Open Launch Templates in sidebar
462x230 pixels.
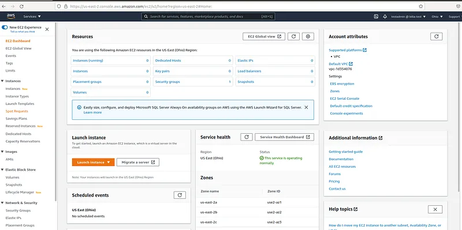click(20, 104)
